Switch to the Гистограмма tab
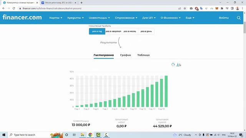 point(103,55)
